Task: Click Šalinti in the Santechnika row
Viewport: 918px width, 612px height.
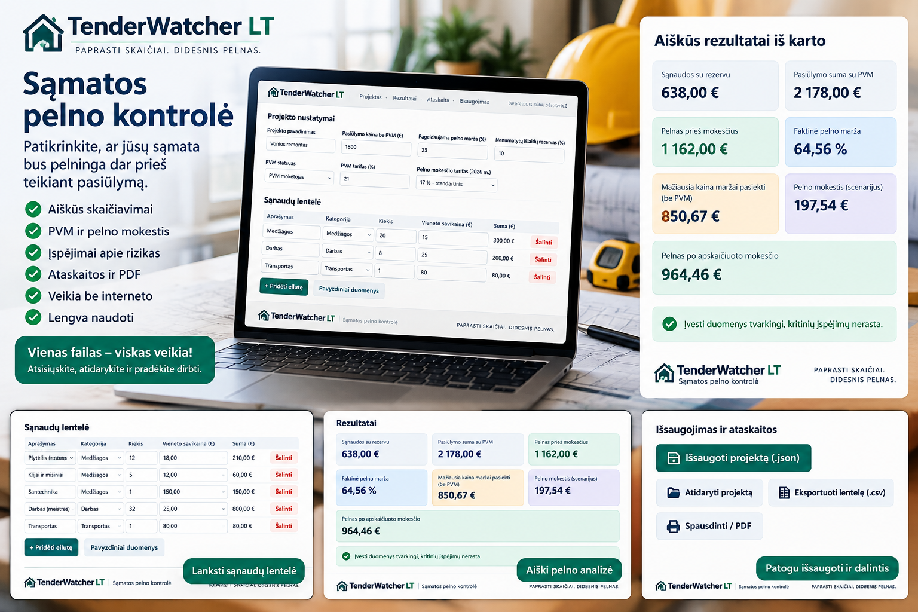Action: pyautogui.click(x=284, y=492)
